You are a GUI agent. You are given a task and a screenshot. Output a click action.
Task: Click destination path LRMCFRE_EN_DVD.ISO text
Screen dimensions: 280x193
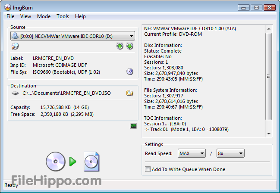(x=66, y=93)
